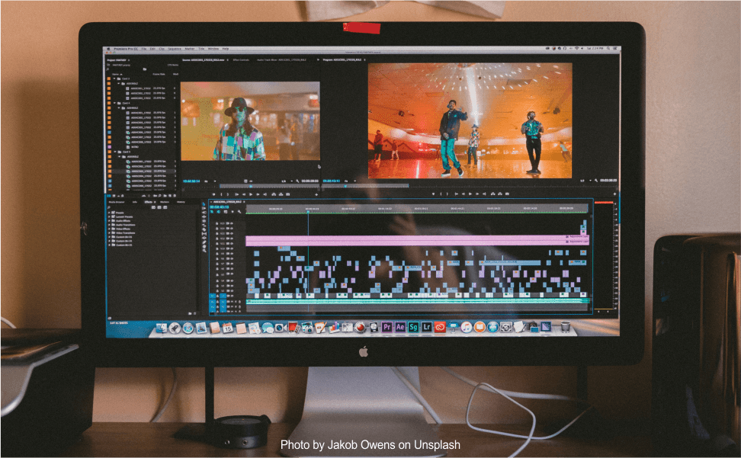
Task: Open the File menu
Action: coord(144,49)
